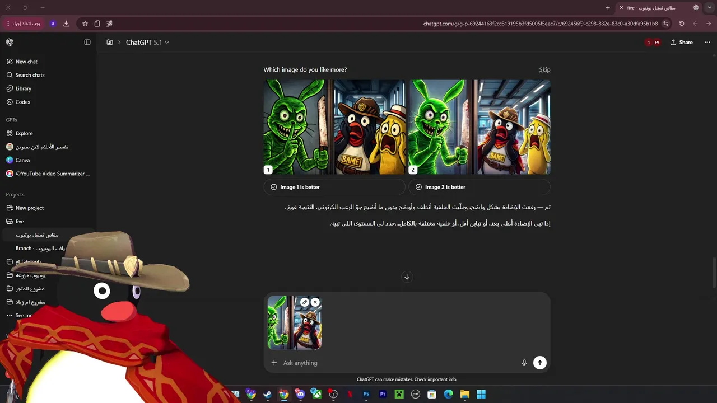Open Premiere Pro from the taskbar
The height and width of the screenshot is (403, 717).
point(383,394)
